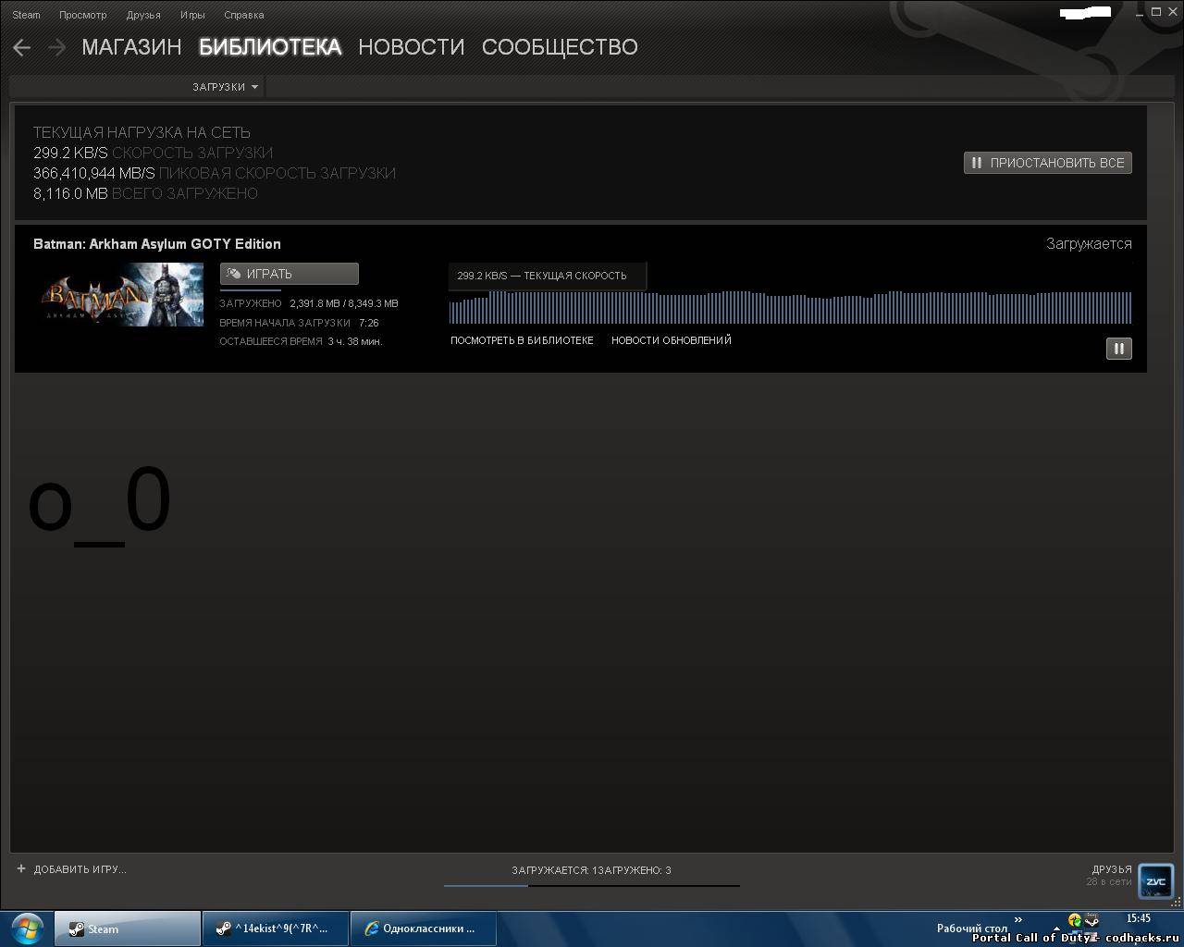This screenshot has height=947, width=1184.
Task: Click the ДОБАВИТЬ ИГРУ label
Action: click(x=80, y=869)
